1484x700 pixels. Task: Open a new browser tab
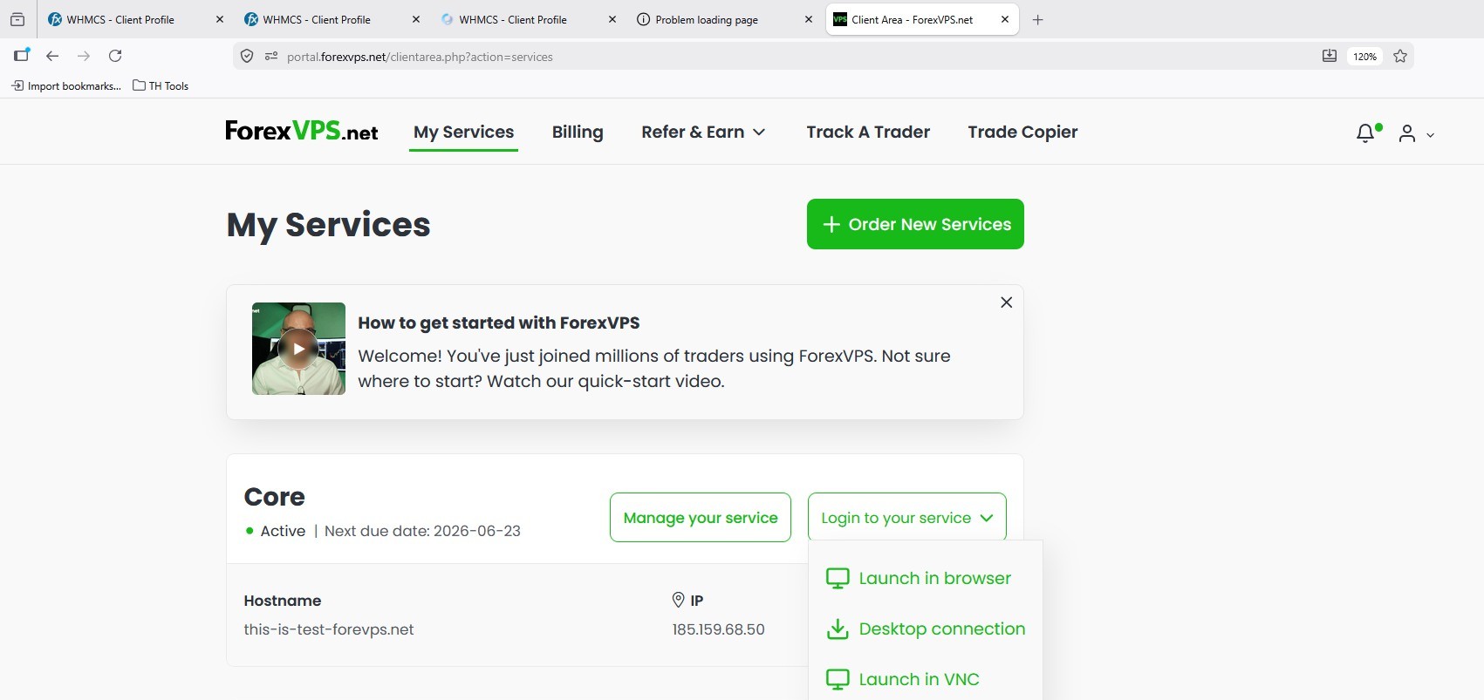tap(1037, 20)
